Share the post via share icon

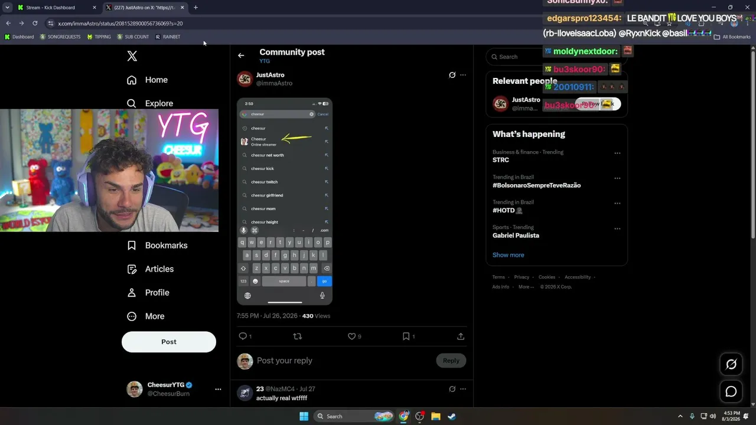(x=461, y=336)
